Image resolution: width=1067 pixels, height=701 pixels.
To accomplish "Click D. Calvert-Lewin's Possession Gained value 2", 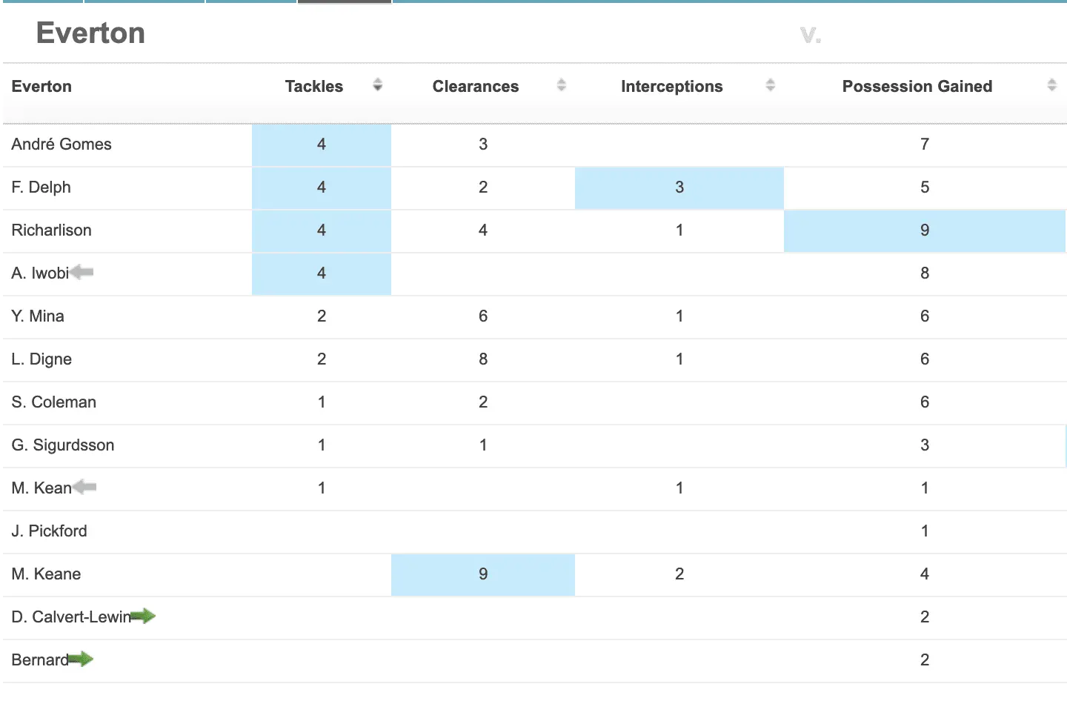I will click(x=925, y=617).
